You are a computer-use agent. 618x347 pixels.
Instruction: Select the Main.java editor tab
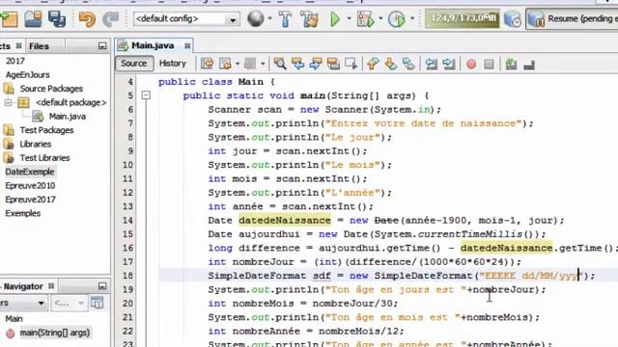tap(153, 45)
